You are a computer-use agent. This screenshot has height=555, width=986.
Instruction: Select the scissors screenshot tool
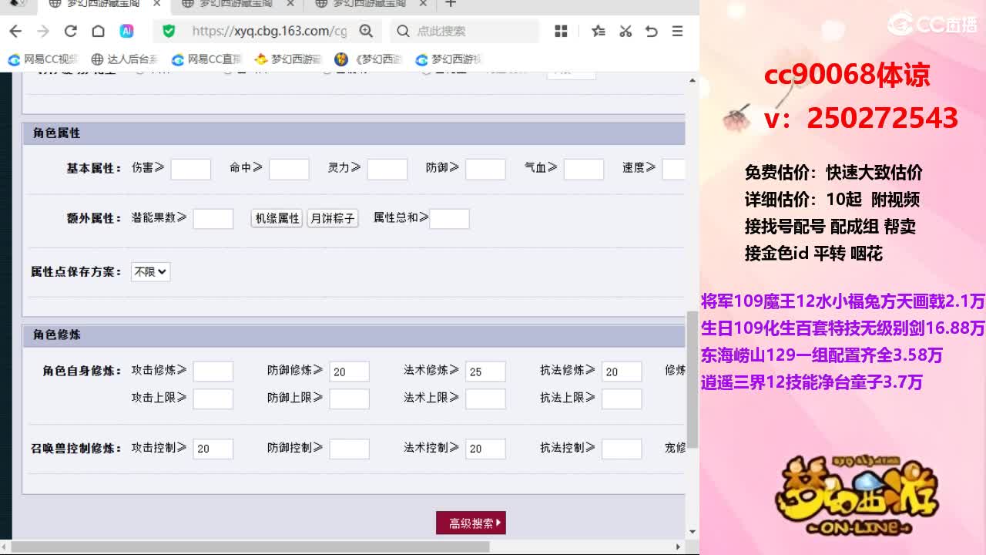point(625,32)
